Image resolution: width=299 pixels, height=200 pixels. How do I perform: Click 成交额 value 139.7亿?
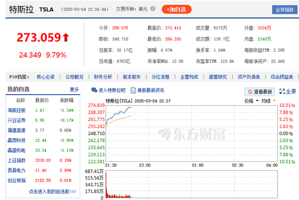coord(222,39)
